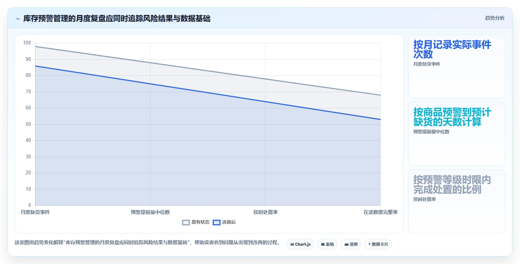Viewport: 520px width, 264px height.
Task: Click the page title 库存预警管理的月度复盘
Action: click(x=117, y=18)
